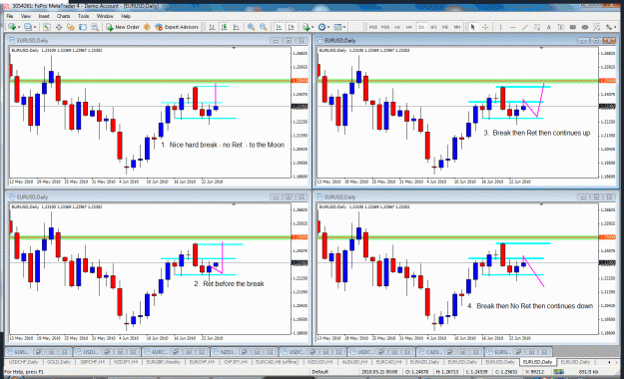Toggle Candlesticks chart mode
The height and width of the screenshot is (379, 624).
click(x=224, y=27)
